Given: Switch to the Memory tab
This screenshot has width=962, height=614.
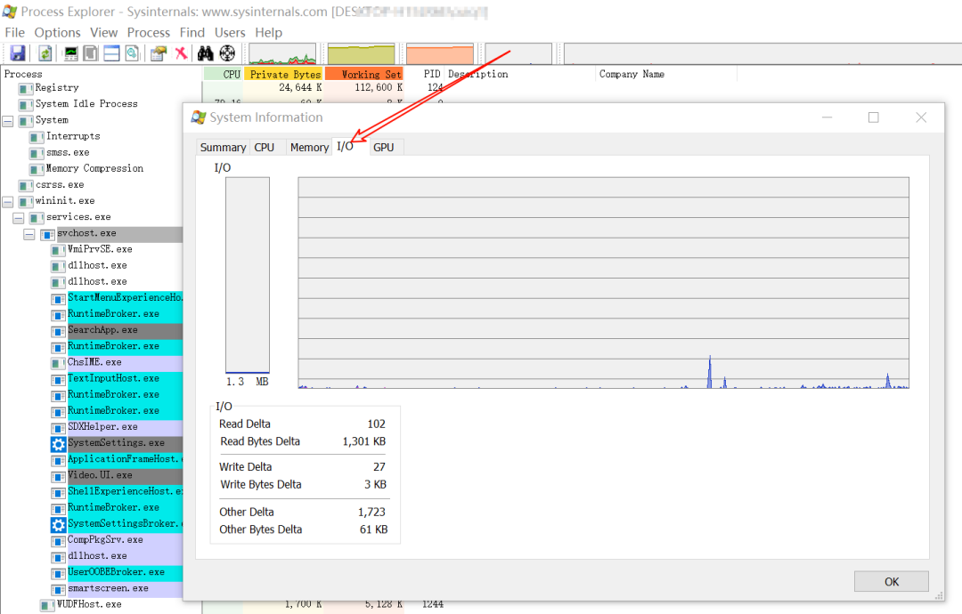Looking at the screenshot, I should pos(309,148).
